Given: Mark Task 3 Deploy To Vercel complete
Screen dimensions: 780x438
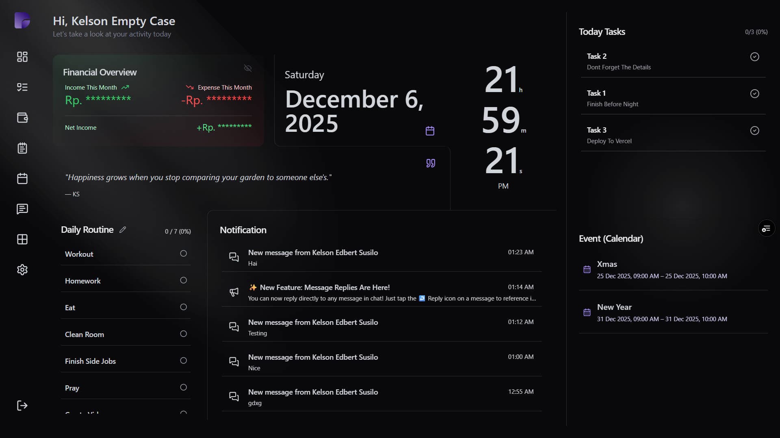Looking at the screenshot, I should click(x=754, y=131).
